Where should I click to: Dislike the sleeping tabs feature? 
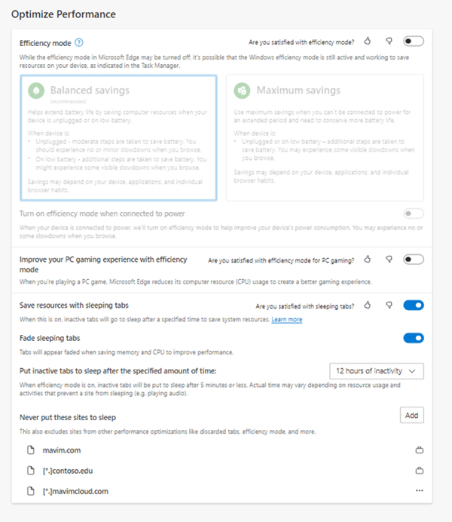point(389,306)
